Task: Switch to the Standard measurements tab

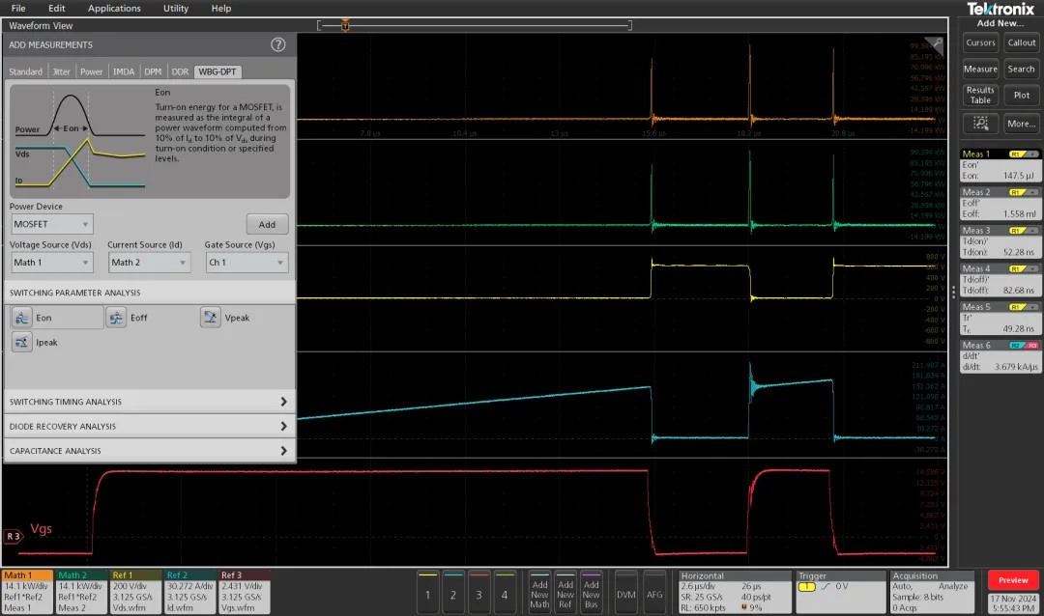Action: click(25, 71)
